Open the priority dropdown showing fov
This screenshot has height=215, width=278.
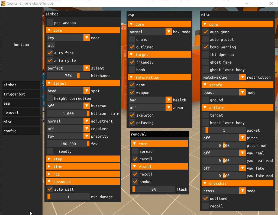pyautogui.click(x=68, y=136)
